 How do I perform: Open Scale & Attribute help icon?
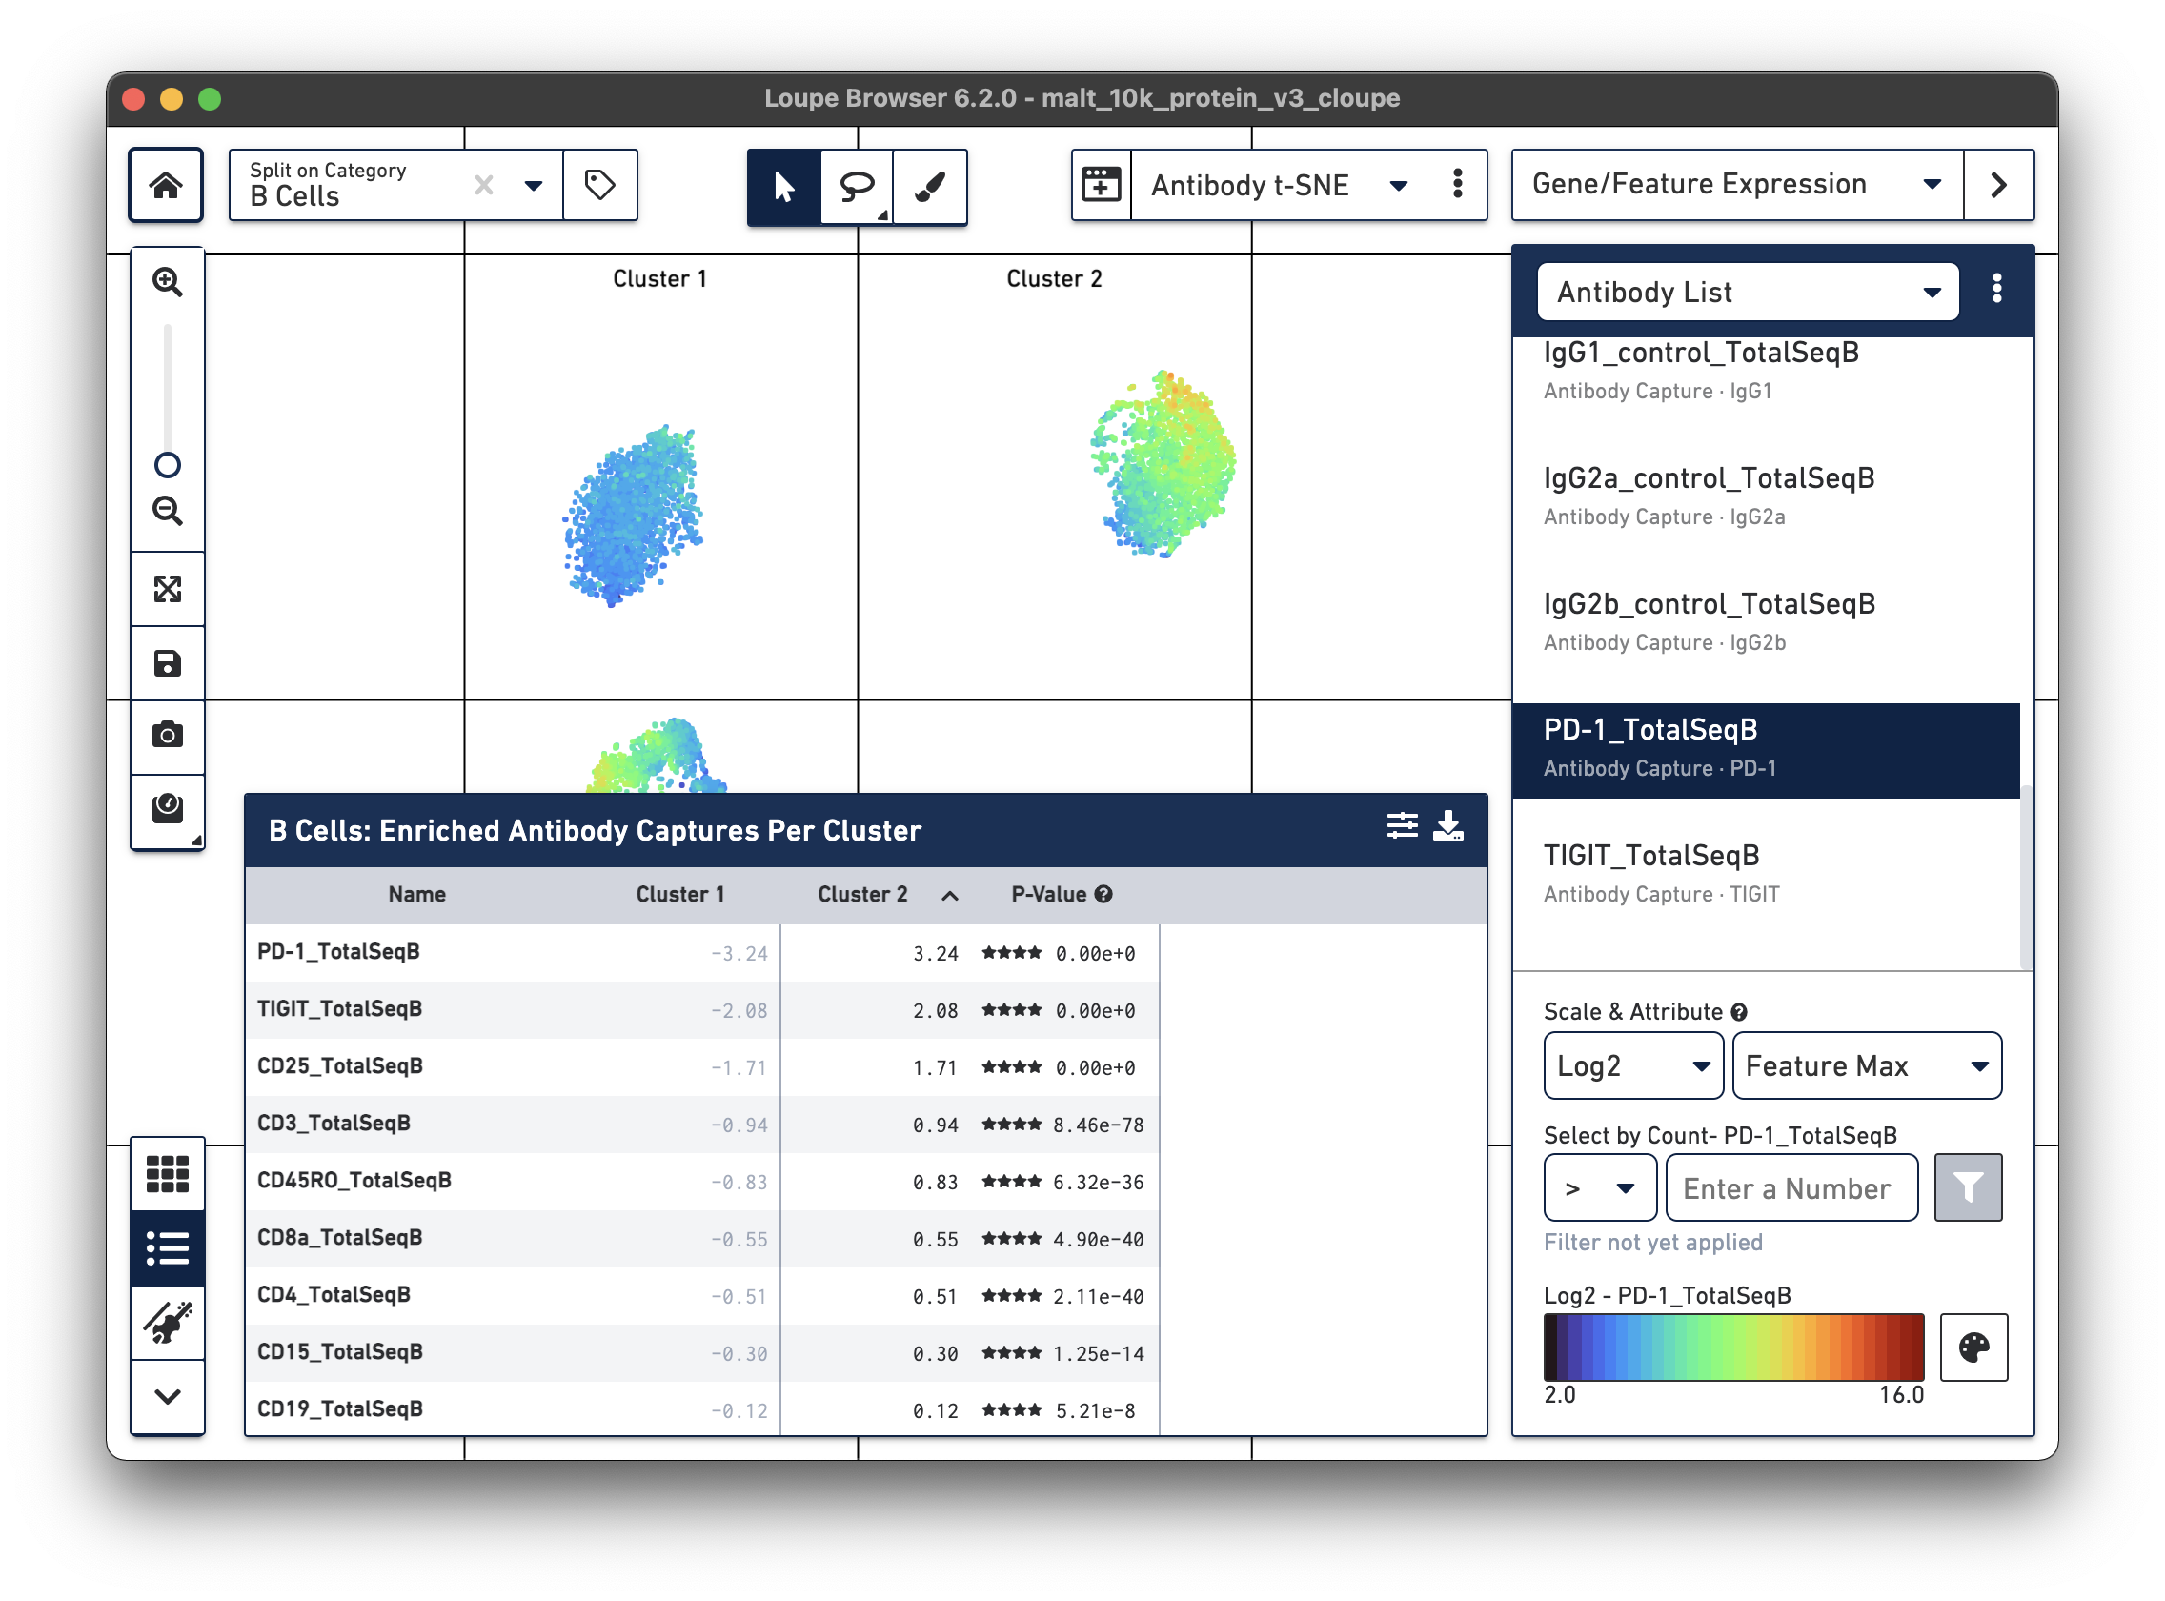[1740, 1013]
